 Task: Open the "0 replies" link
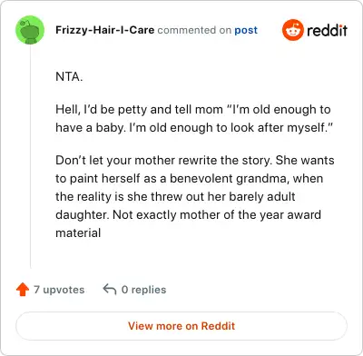tap(143, 290)
